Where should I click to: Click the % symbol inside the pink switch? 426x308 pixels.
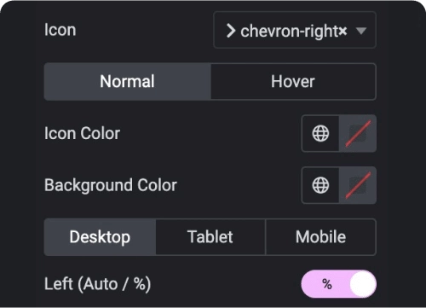coord(327,284)
